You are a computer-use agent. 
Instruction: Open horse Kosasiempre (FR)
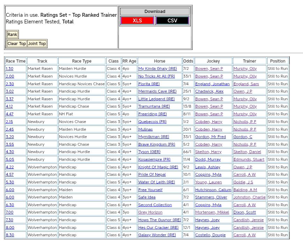[x=154, y=159]
